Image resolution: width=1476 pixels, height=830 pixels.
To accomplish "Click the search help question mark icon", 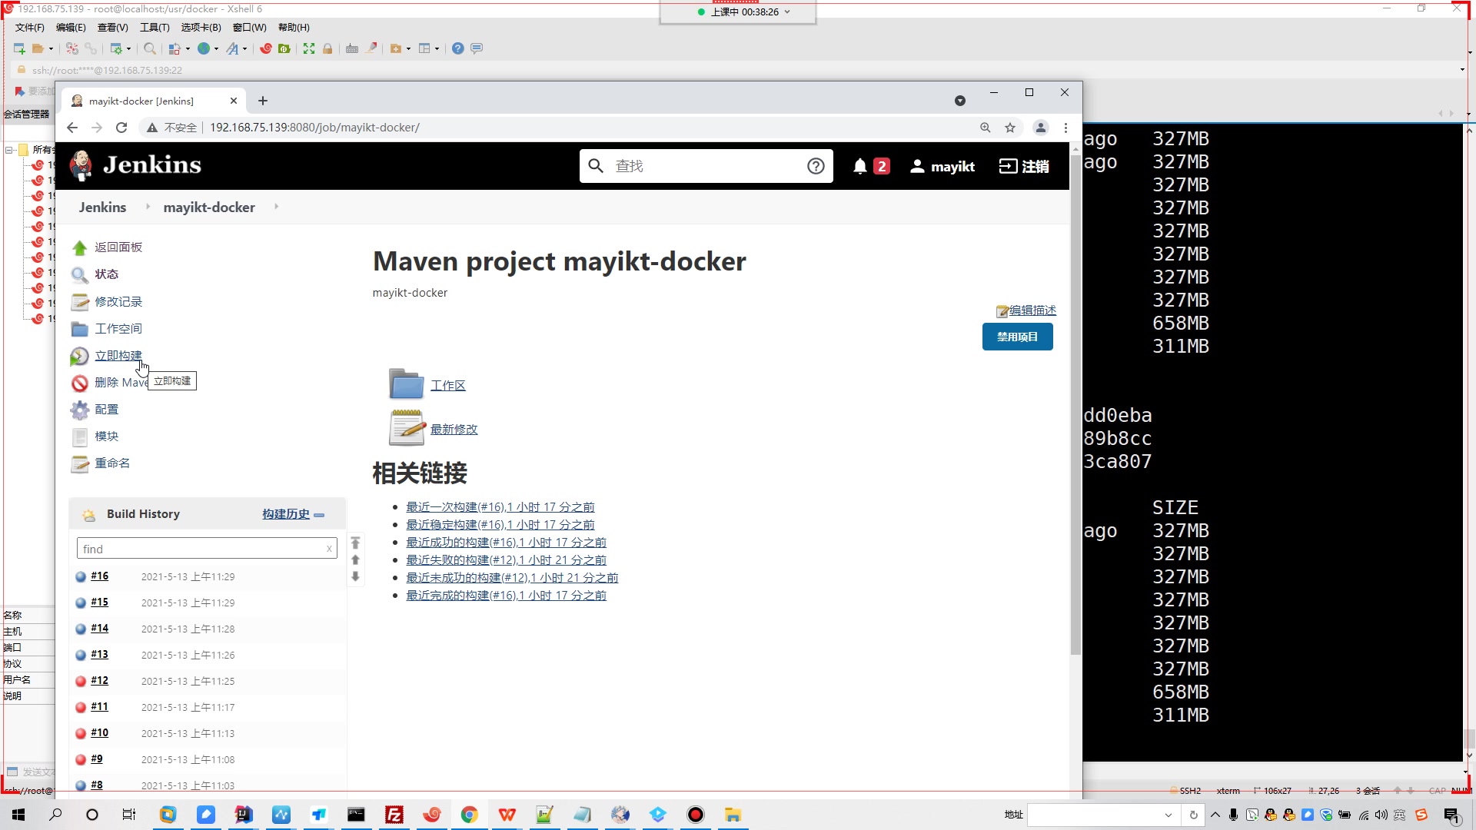I will pos(816,166).
